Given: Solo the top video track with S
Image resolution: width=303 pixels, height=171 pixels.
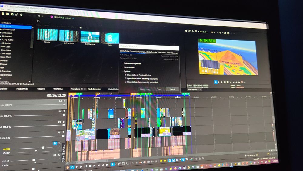Looking at the screenshot, I should click(65, 101).
